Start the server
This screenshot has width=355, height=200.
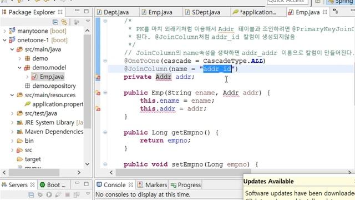[49, 195]
